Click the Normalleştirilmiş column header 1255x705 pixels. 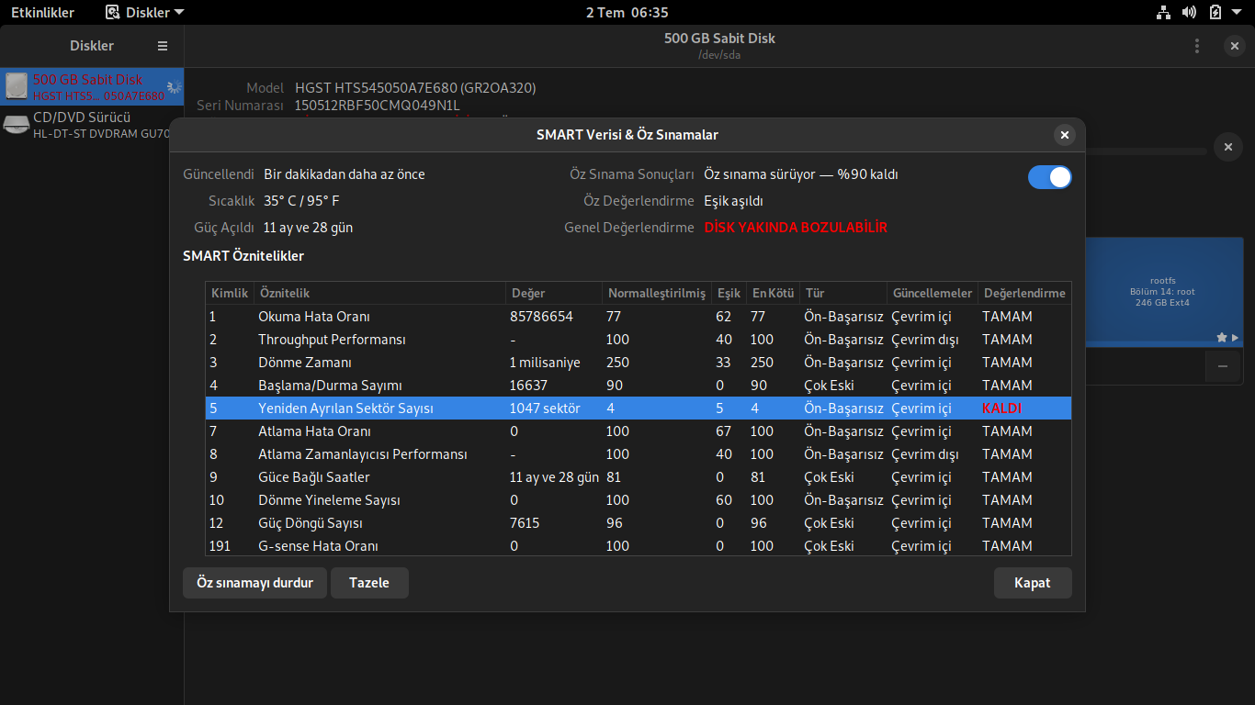pyautogui.click(x=657, y=294)
